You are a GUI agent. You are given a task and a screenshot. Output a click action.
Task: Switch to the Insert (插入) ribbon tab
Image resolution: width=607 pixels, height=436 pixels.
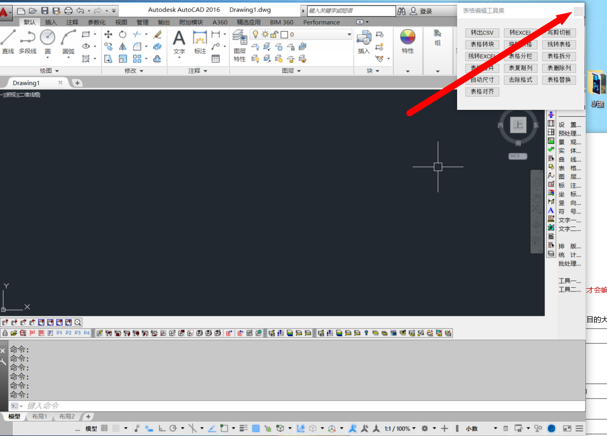click(x=51, y=22)
